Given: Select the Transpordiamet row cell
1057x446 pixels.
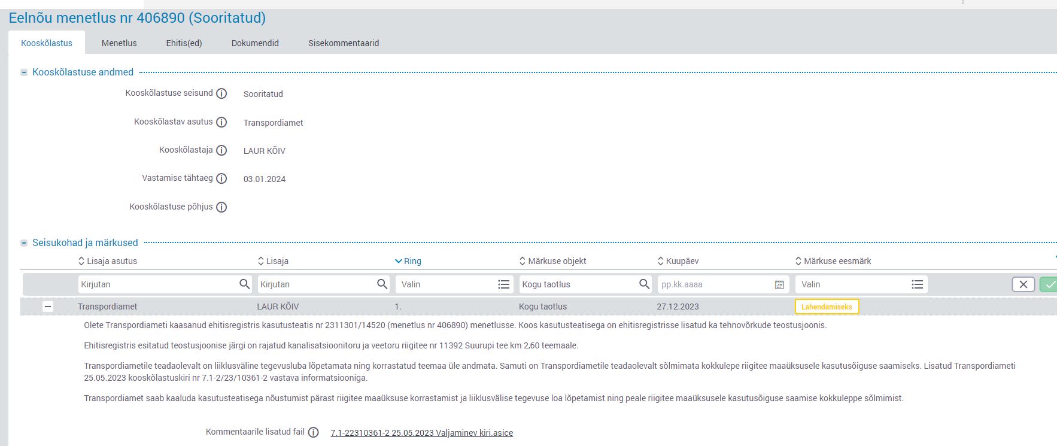Looking at the screenshot, I should click(107, 307).
